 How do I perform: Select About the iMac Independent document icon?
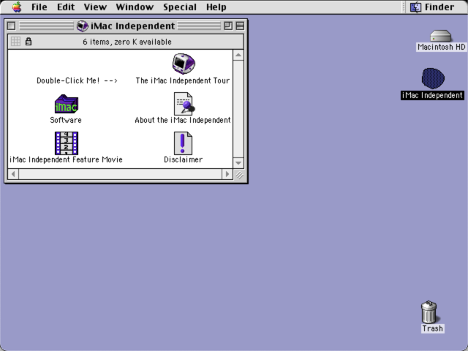pos(184,104)
